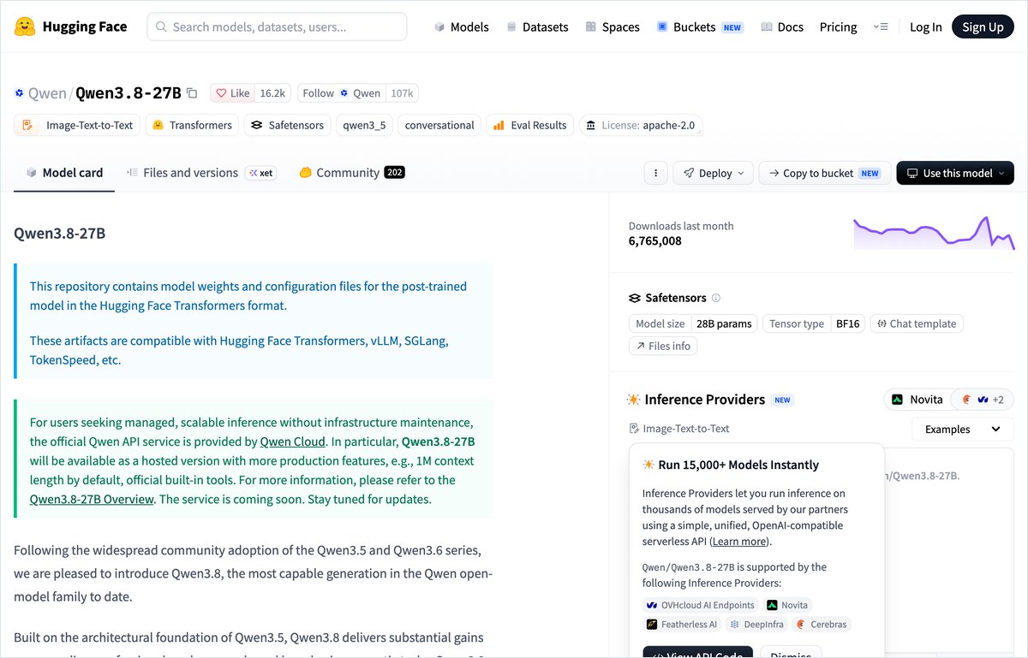
Task: View the 107k followers count
Action: [402, 93]
